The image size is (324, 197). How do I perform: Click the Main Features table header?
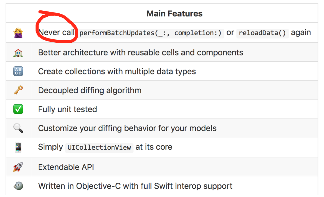pos(174,14)
